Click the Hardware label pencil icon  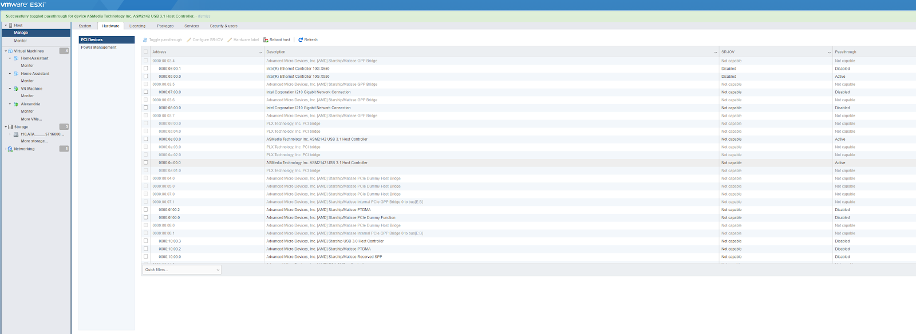(230, 40)
